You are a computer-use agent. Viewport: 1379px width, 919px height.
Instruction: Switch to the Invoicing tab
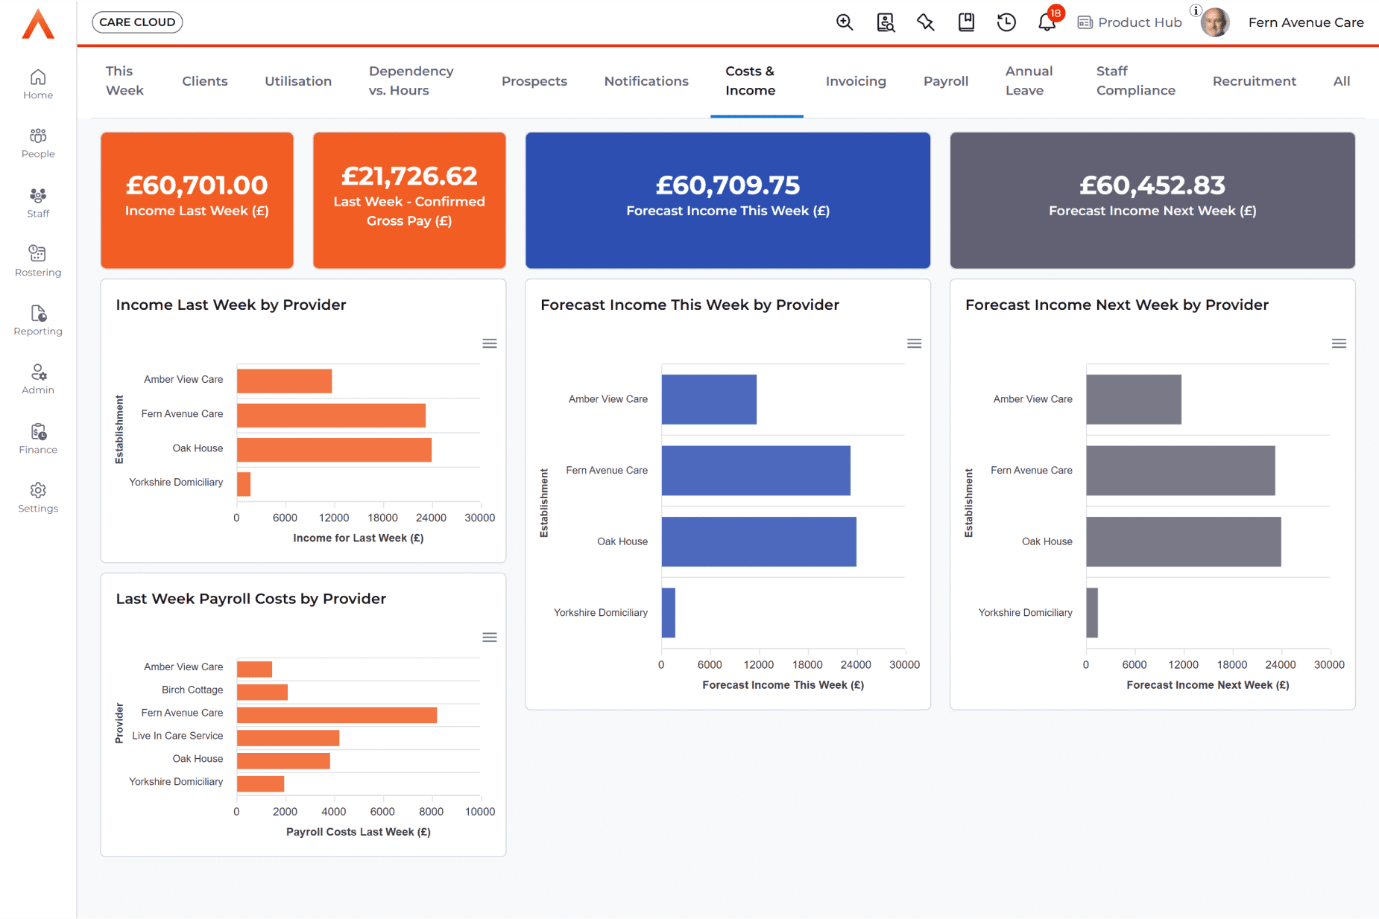click(856, 81)
